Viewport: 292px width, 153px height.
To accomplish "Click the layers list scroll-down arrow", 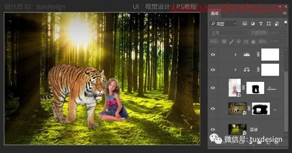I will [x=286, y=135].
